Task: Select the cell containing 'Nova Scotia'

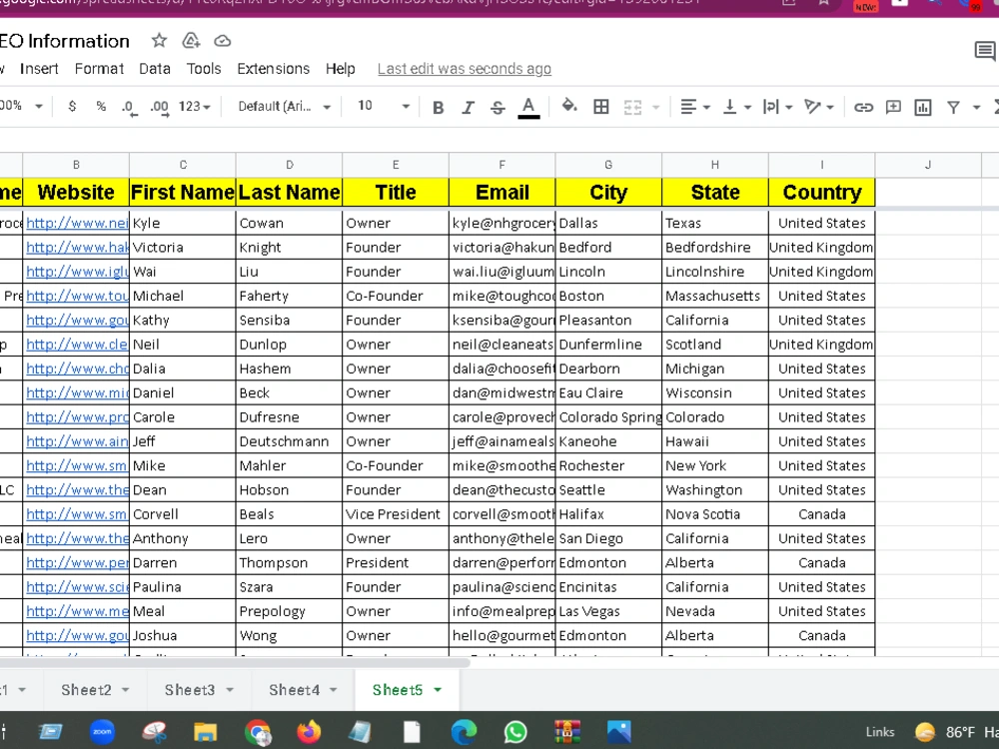Action: coord(715,514)
